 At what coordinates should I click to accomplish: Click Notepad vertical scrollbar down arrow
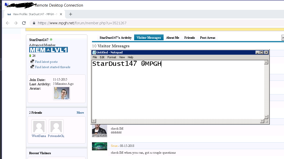pos(266,117)
